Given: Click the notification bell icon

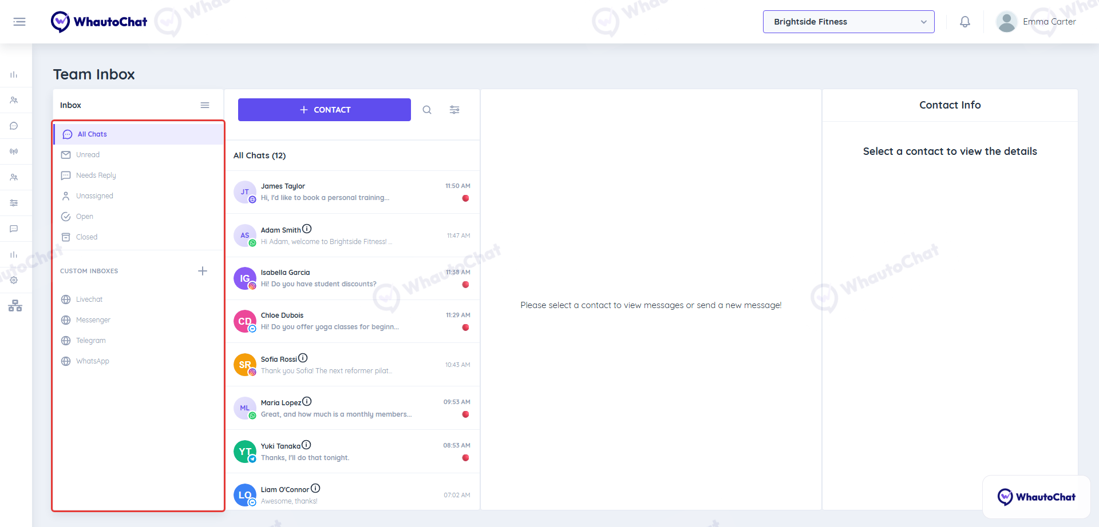Looking at the screenshot, I should point(965,22).
